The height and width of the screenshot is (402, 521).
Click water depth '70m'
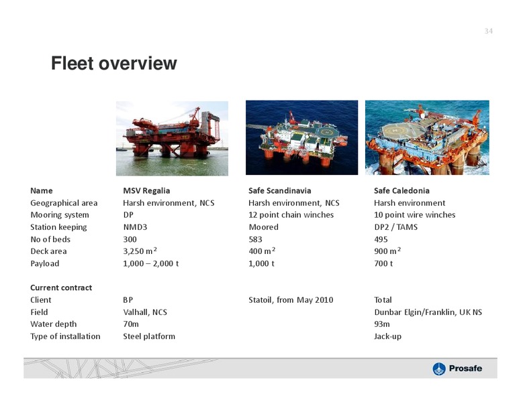coord(131,324)
